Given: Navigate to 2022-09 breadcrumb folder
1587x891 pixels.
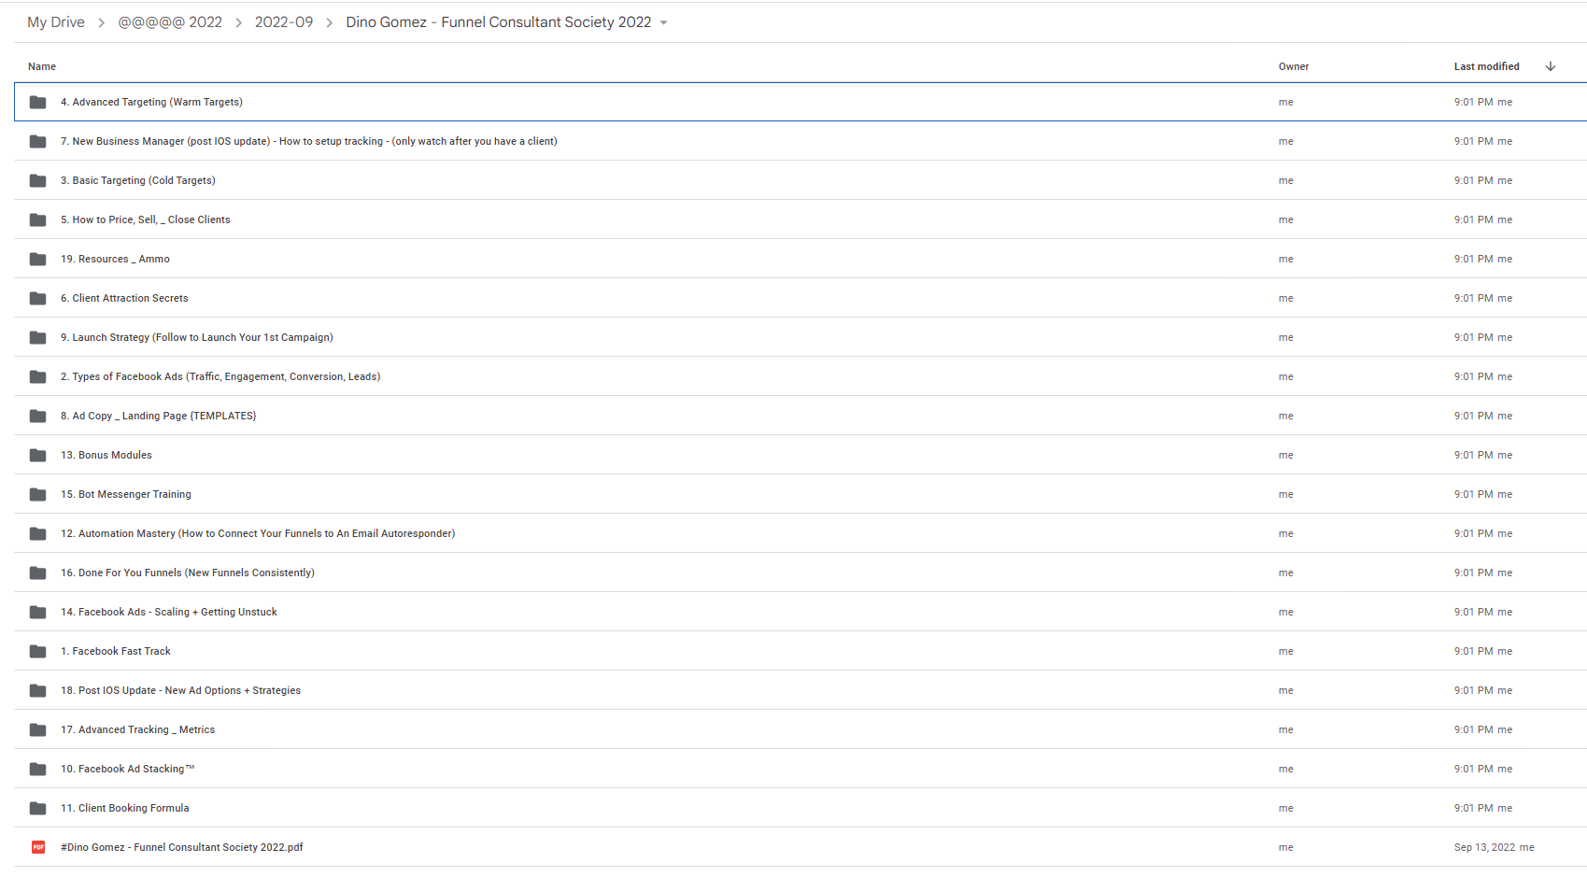Looking at the screenshot, I should click(x=284, y=22).
